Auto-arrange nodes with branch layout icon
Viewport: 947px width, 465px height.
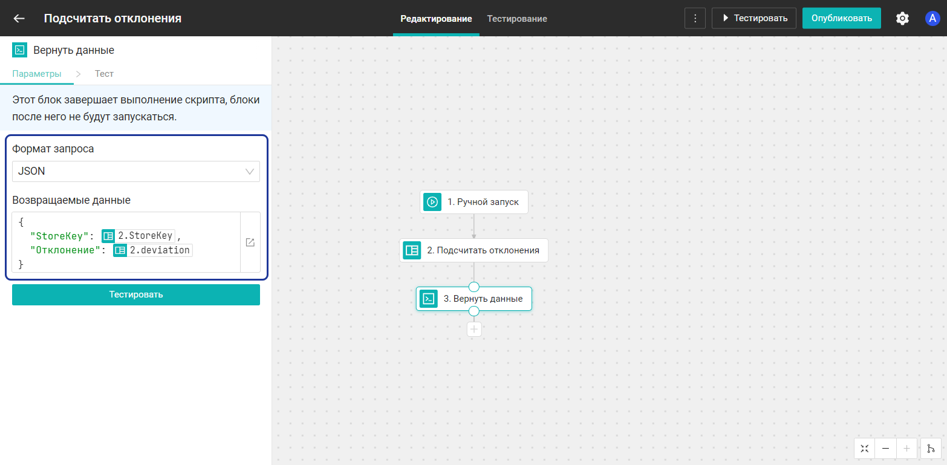(931, 448)
